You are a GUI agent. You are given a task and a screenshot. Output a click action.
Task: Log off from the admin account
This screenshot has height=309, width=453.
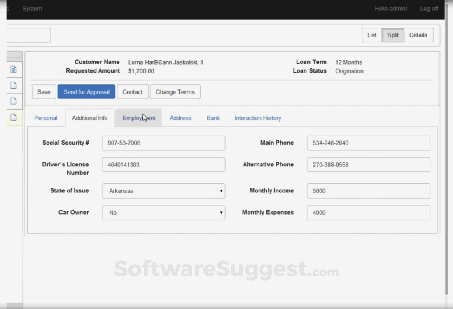(x=429, y=8)
